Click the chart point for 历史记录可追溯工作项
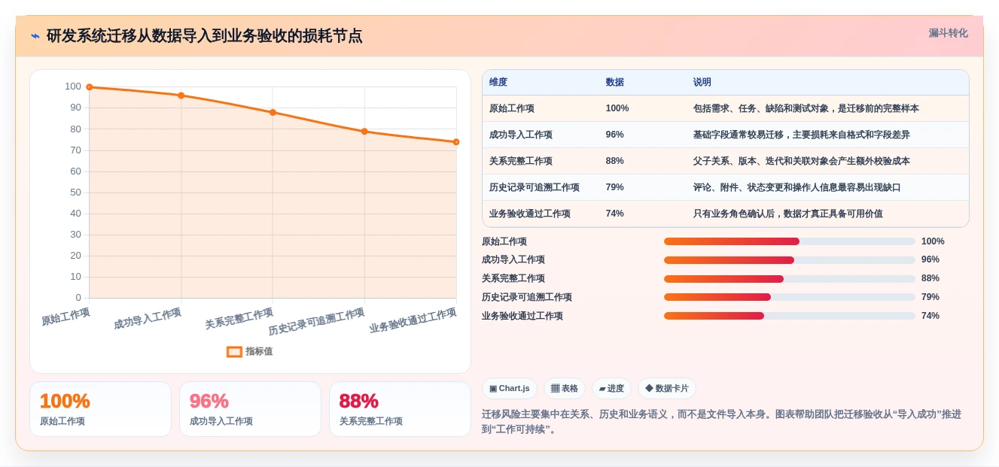Screen dimensions: 999x467 [364, 132]
